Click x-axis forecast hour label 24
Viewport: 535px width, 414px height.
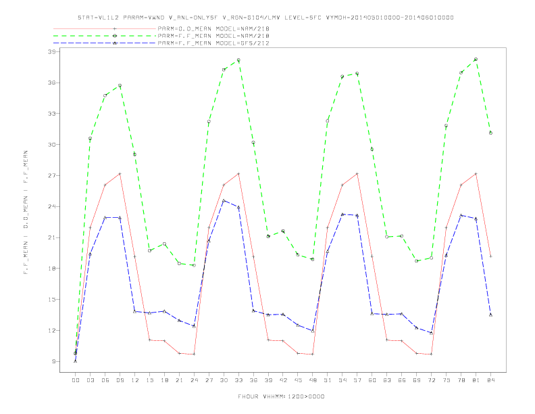coord(194,380)
